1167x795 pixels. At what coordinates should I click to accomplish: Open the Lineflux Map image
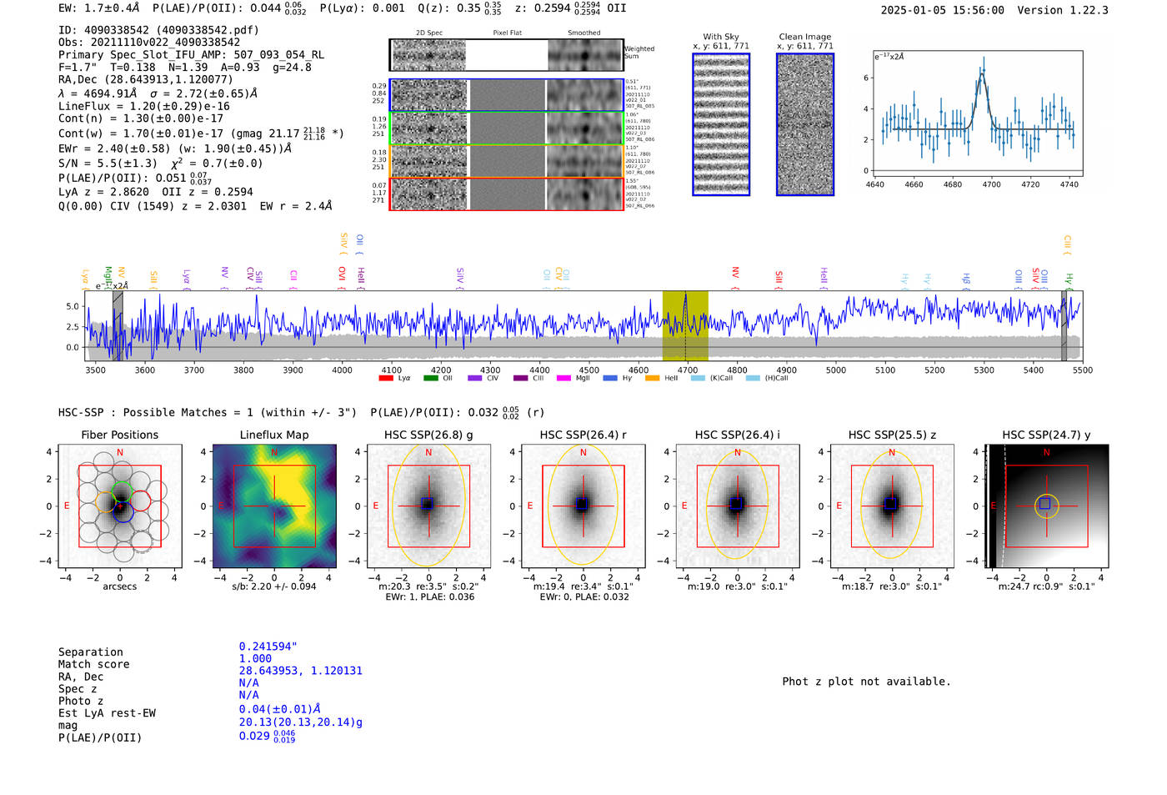tap(274, 506)
